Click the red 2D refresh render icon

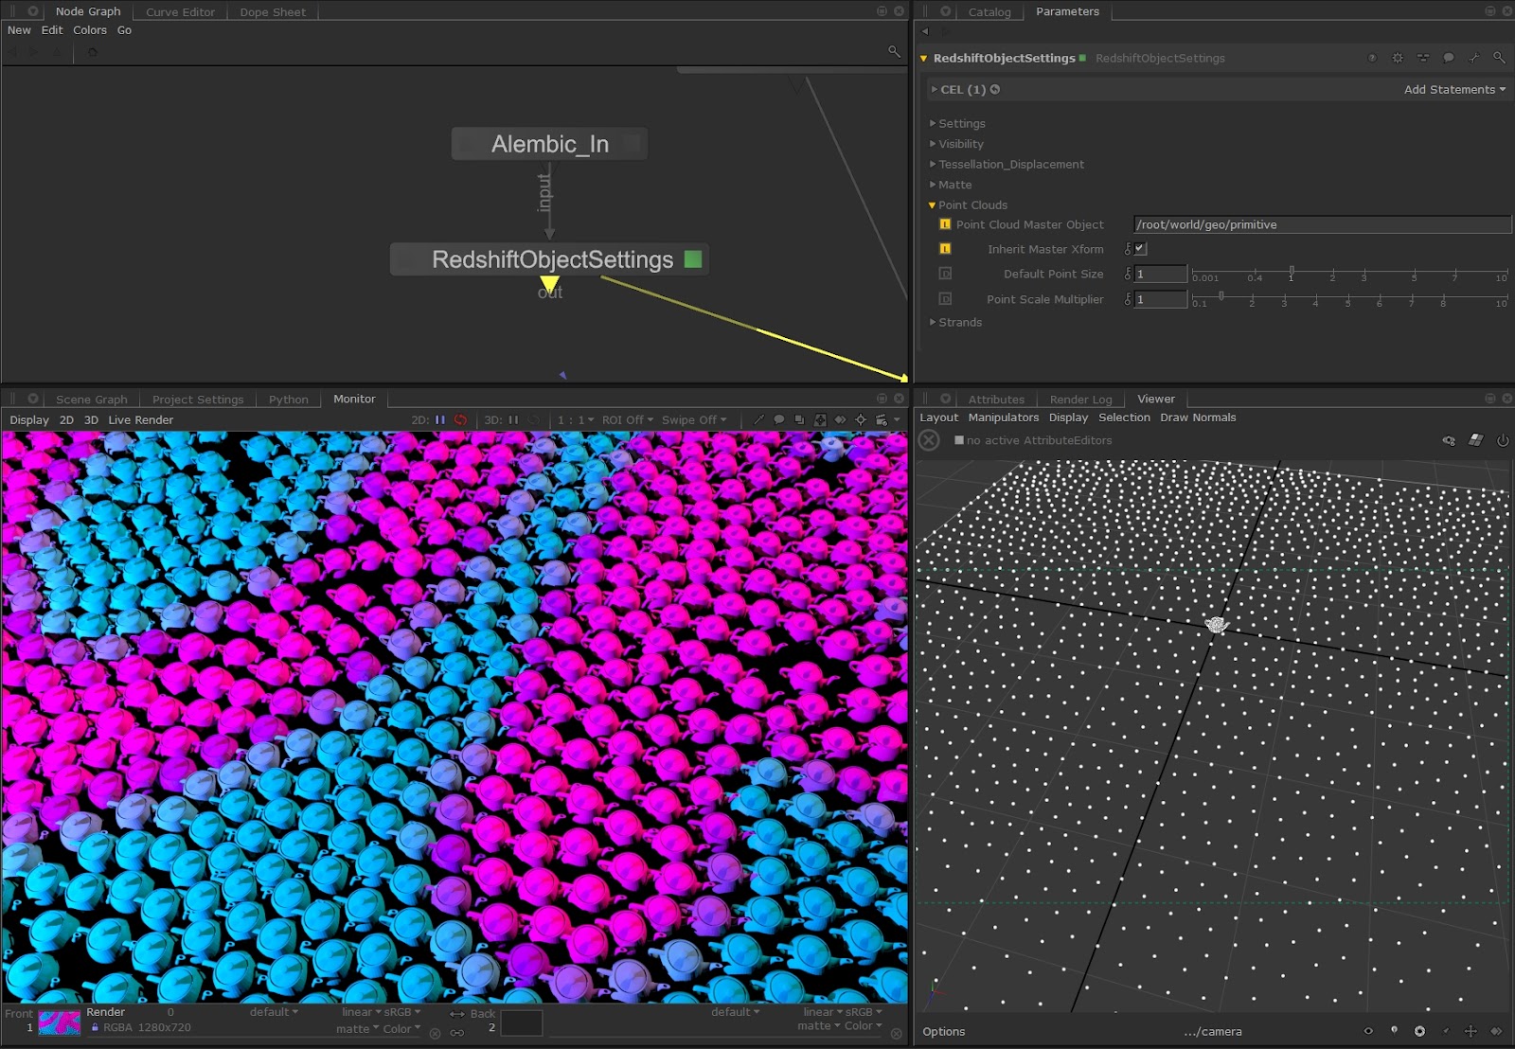pyautogui.click(x=461, y=419)
